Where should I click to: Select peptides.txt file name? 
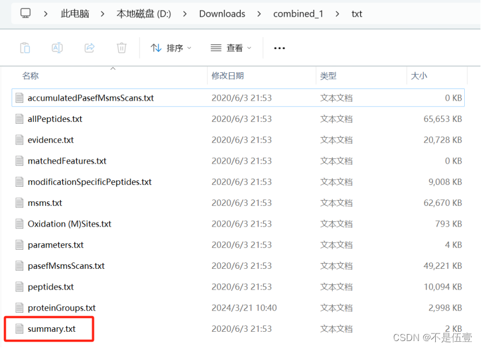50,287
